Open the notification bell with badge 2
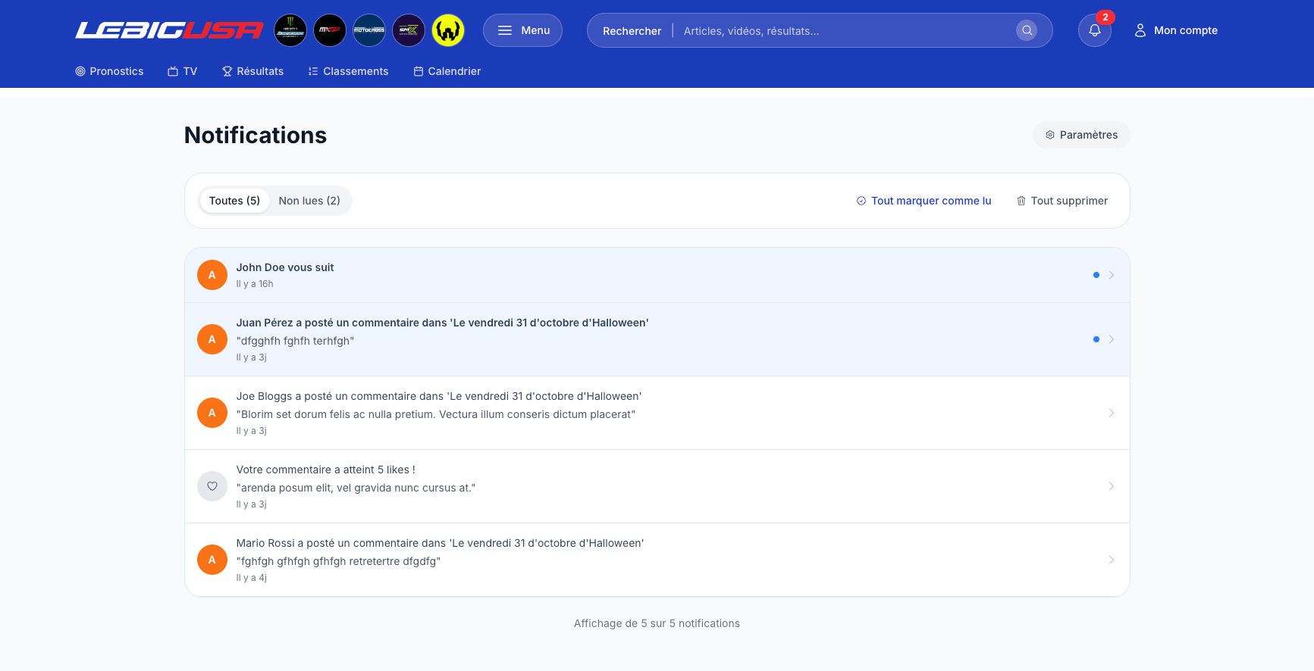The height and width of the screenshot is (671, 1314). pyautogui.click(x=1094, y=30)
